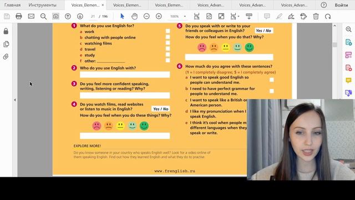Select the yellow neutral face under question 5
The height and width of the screenshot is (200, 355).
click(226, 48)
